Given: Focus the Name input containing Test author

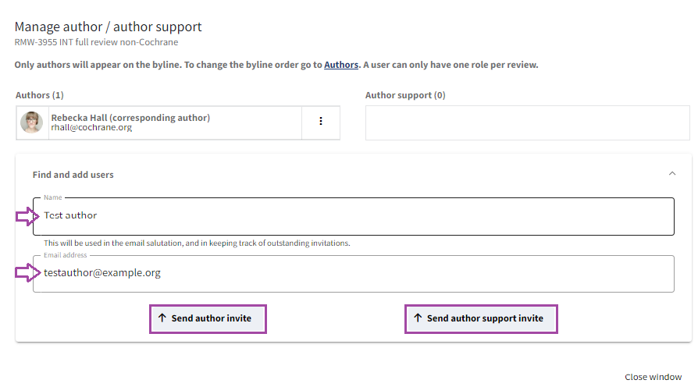Looking at the screenshot, I should click(353, 216).
